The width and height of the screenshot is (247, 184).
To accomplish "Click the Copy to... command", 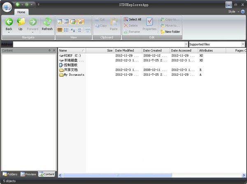I will pos(170,19).
